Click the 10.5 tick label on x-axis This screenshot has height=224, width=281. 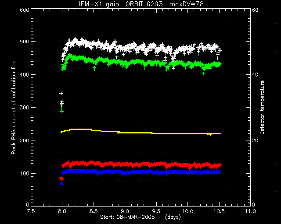[x=219, y=211]
